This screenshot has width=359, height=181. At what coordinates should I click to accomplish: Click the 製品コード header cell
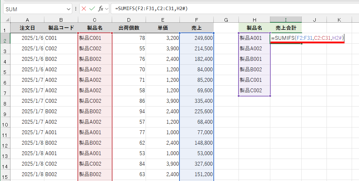(61, 28)
